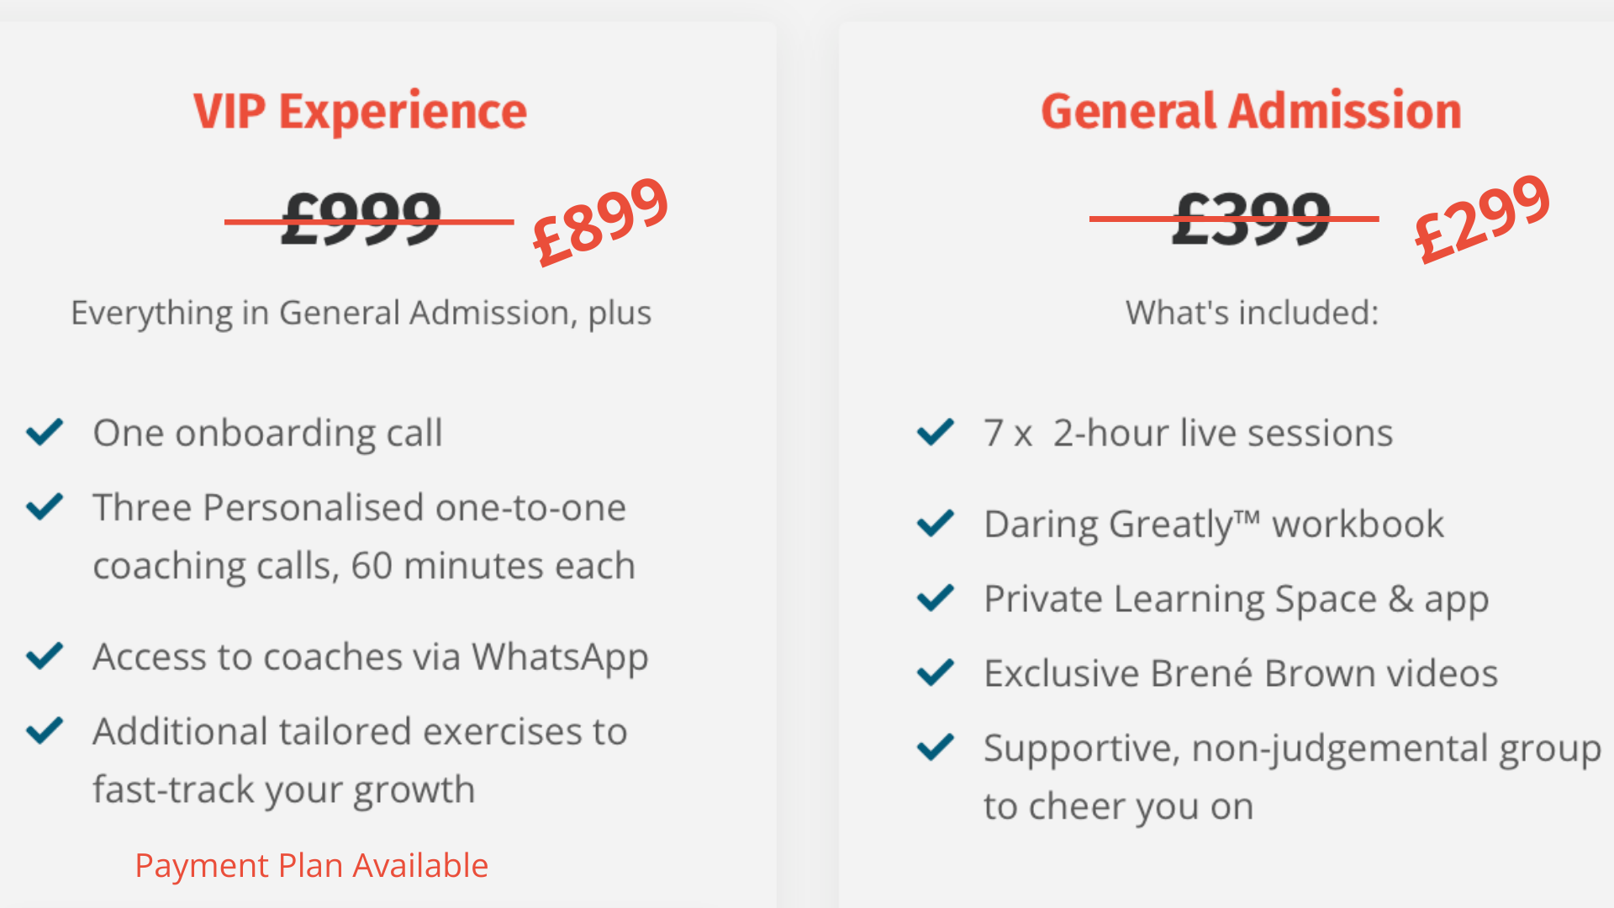Click checkmark next to Exclusive Brené Brown videos
Viewport: 1614px width, 908px height.
pos(936,672)
